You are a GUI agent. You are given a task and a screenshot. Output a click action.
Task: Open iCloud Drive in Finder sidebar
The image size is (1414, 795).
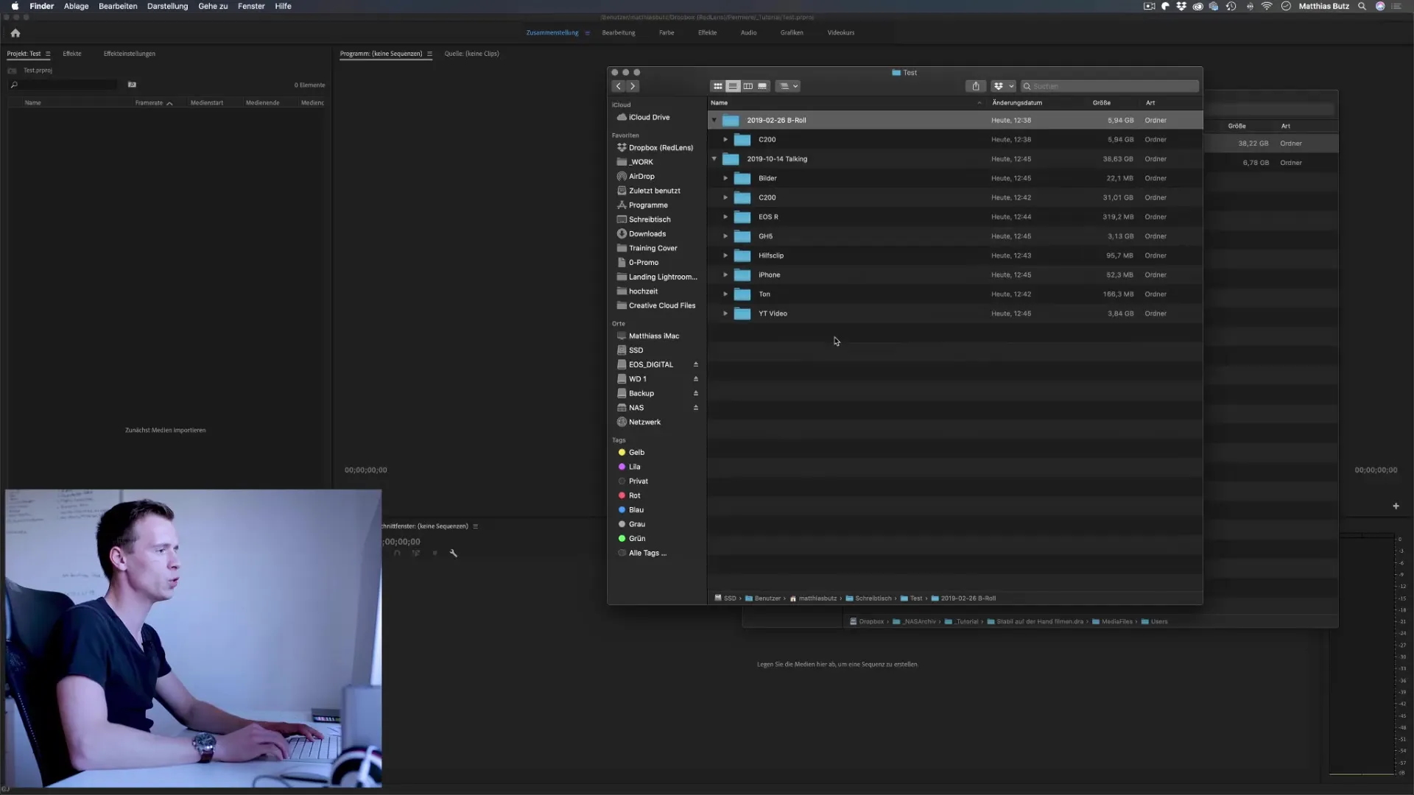[x=643, y=117]
